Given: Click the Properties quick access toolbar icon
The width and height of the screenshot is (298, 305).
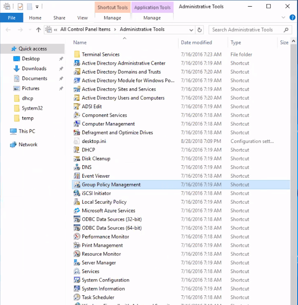Looking at the screenshot, I should (20, 7).
